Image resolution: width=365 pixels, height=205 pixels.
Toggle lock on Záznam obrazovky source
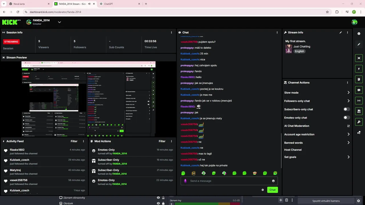[x=163, y=198]
